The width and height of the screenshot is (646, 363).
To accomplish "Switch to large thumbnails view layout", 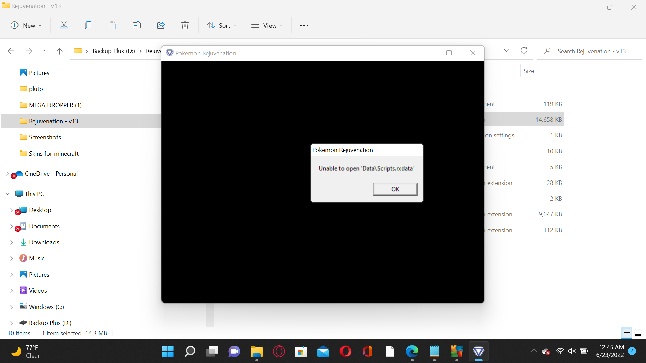I will tap(638, 333).
